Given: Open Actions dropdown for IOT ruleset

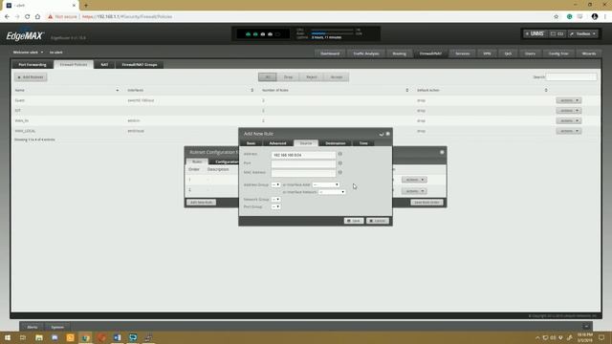Looking at the screenshot, I should 569,111.
